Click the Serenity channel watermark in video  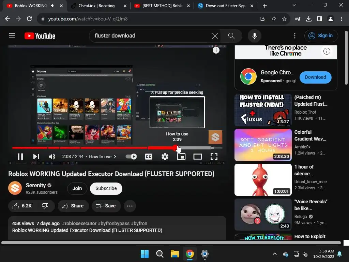[215, 137]
